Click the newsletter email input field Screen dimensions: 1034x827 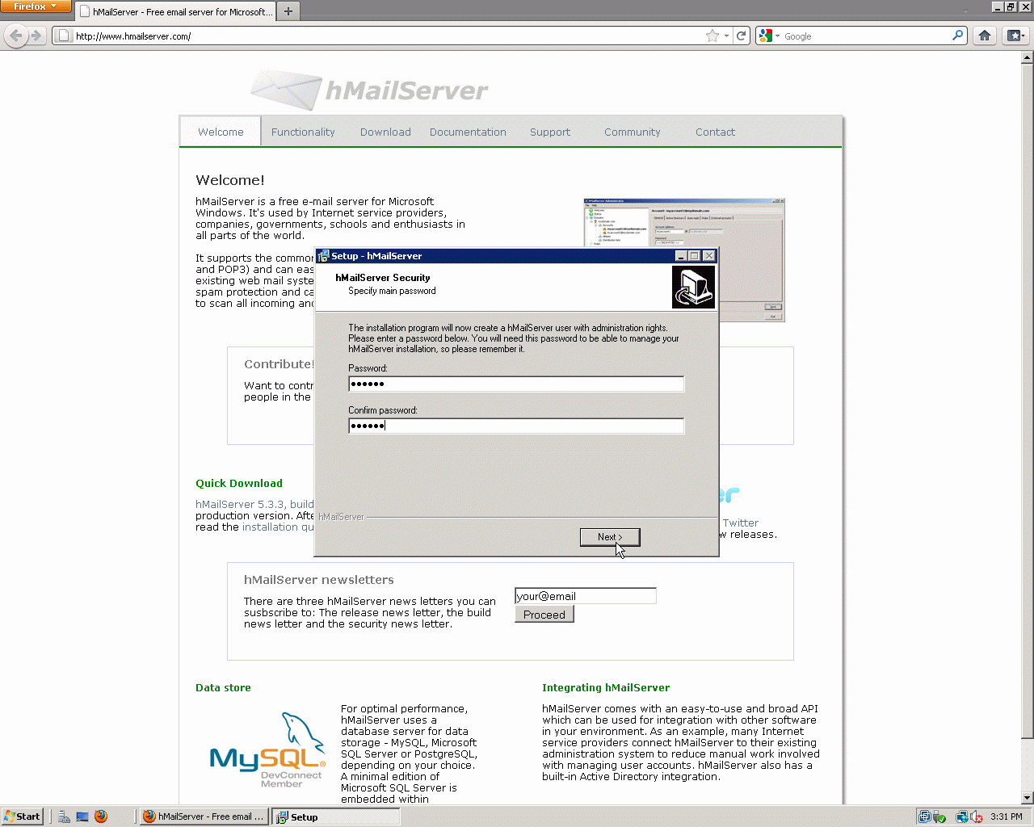[x=586, y=596]
